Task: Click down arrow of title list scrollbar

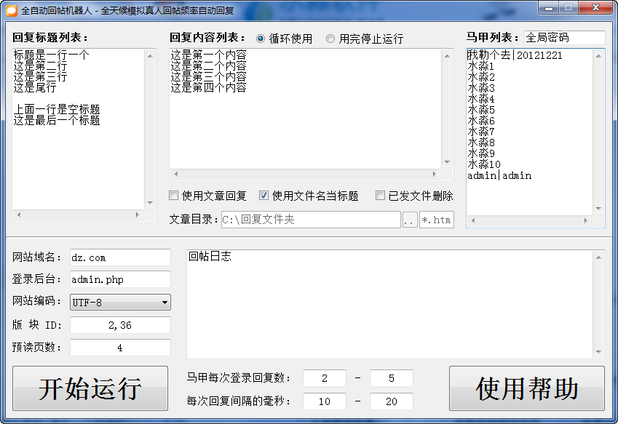Action: 150,203
